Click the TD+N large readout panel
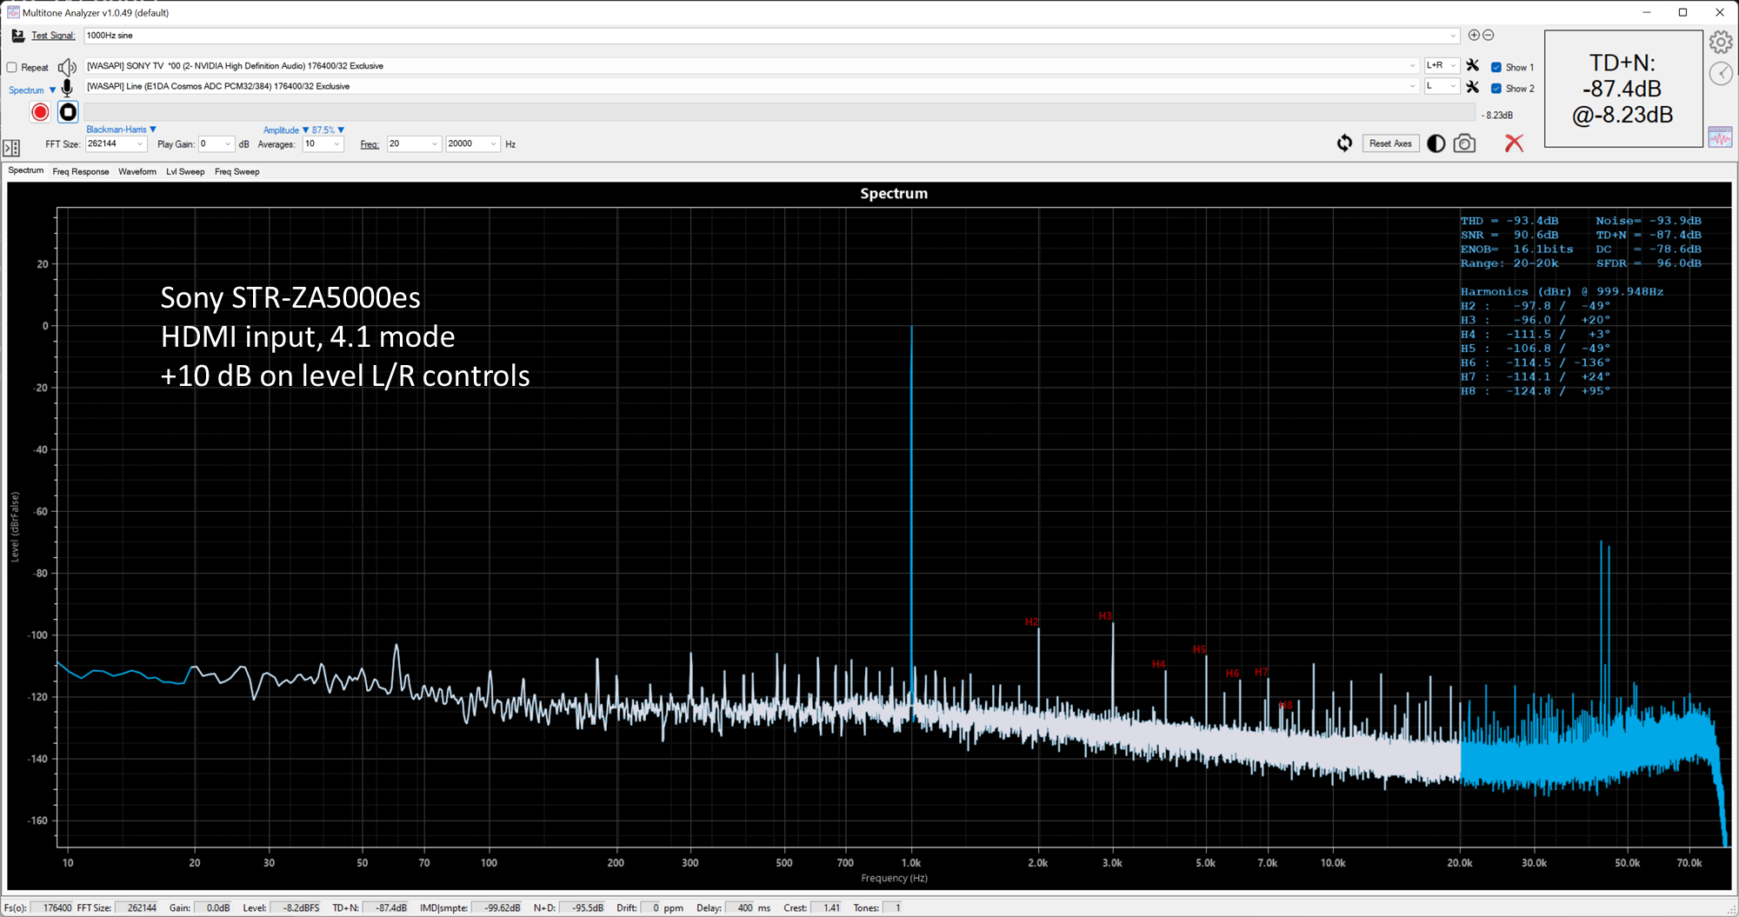1739x917 pixels. pyautogui.click(x=1622, y=89)
